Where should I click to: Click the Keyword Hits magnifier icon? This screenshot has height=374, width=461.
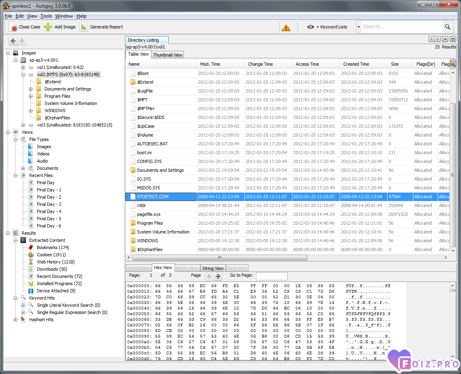[23, 298]
